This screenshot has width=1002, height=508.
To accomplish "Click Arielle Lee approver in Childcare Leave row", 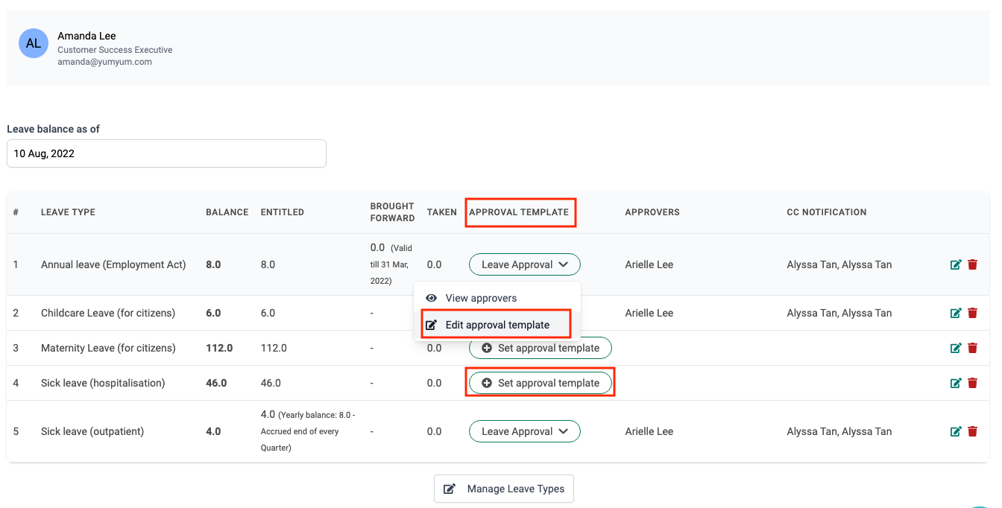I will click(649, 313).
